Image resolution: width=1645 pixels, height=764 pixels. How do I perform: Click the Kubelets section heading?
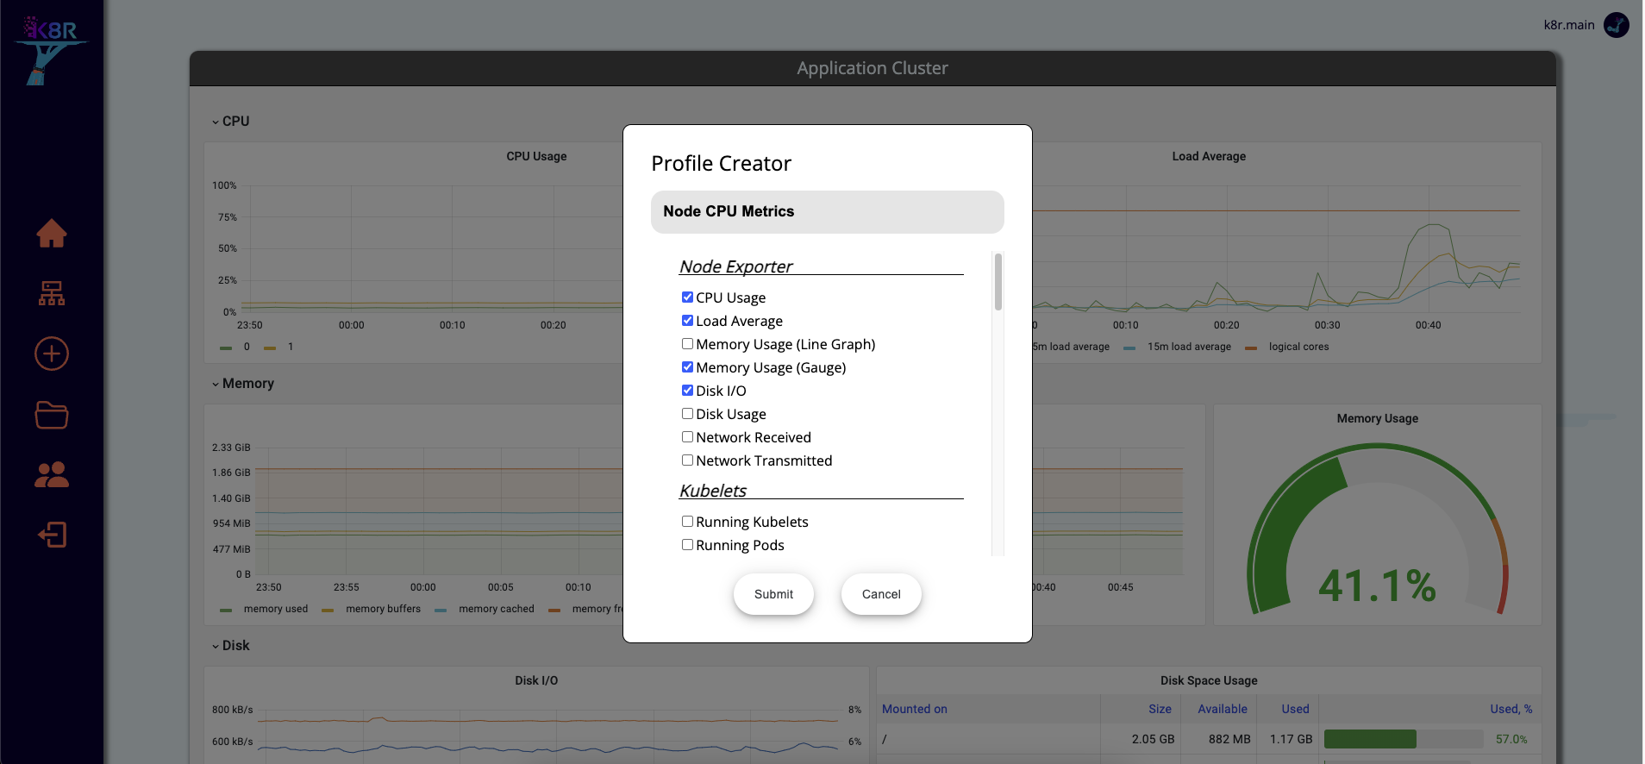[713, 491]
